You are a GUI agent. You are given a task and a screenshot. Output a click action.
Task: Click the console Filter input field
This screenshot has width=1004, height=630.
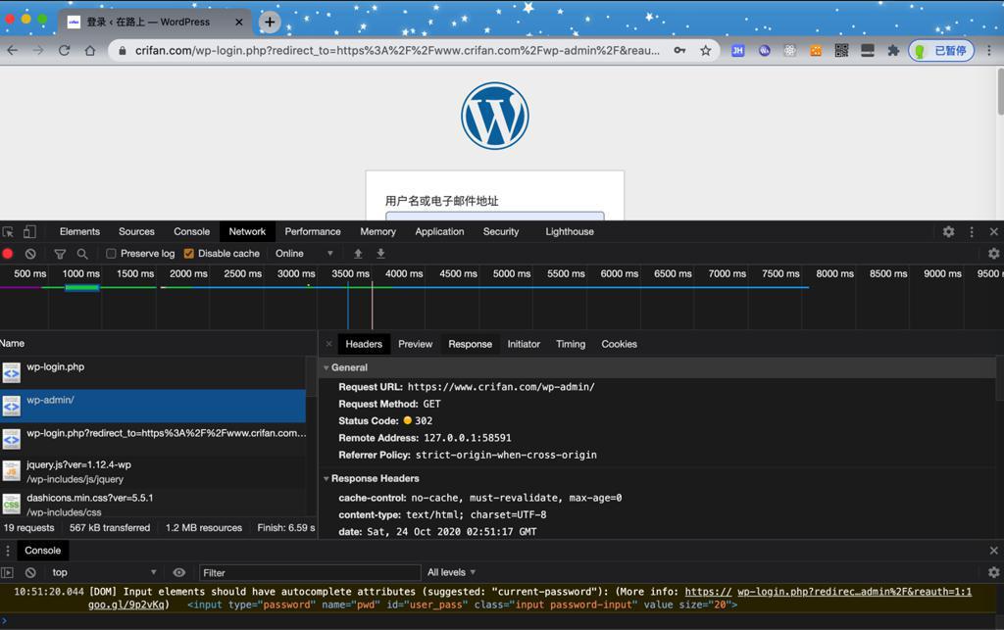pos(310,572)
